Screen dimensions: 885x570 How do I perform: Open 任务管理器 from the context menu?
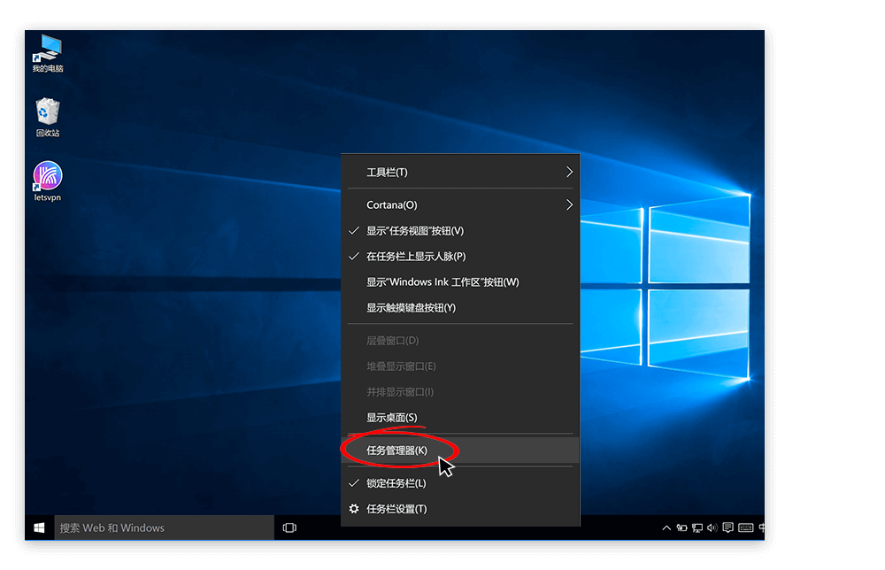pos(398,451)
